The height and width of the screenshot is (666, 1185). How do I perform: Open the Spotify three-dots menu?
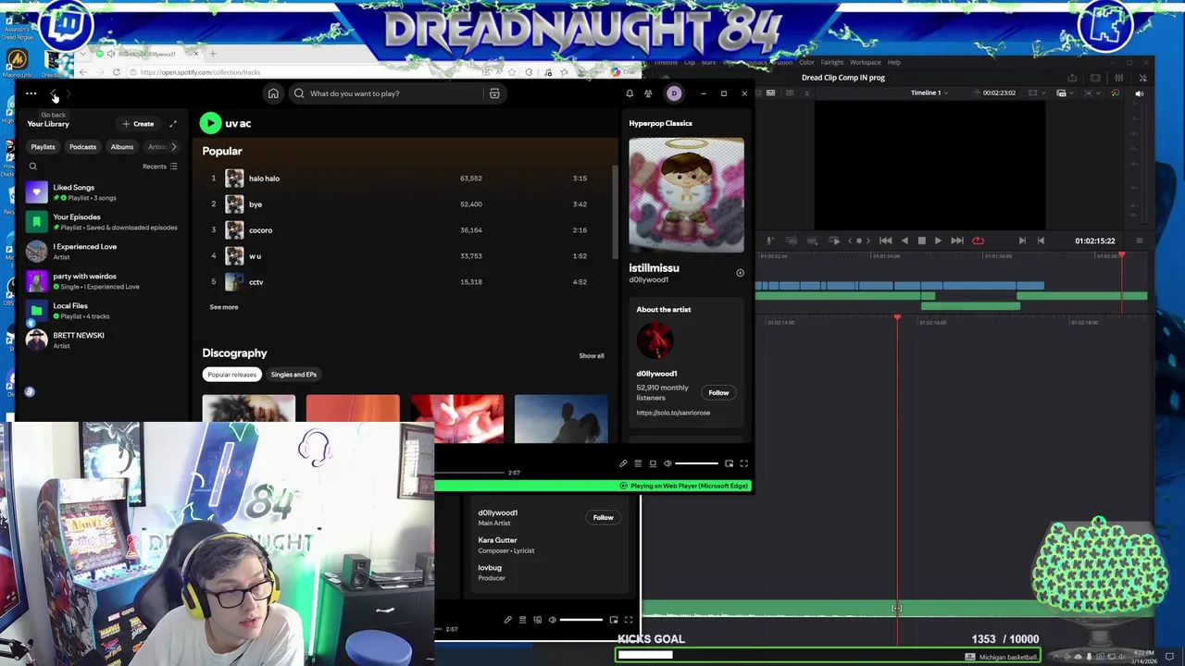[x=31, y=93]
